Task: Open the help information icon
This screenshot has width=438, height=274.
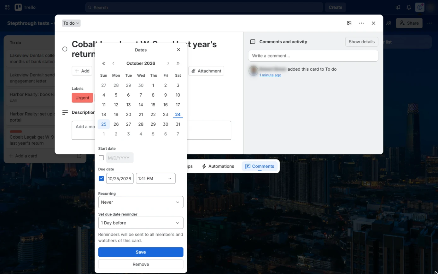Action: 419,7
